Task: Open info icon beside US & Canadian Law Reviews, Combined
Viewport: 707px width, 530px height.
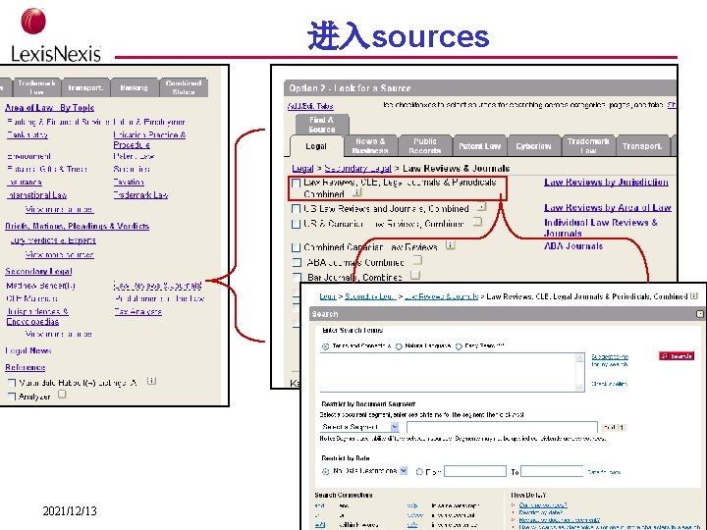Action: point(477,222)
